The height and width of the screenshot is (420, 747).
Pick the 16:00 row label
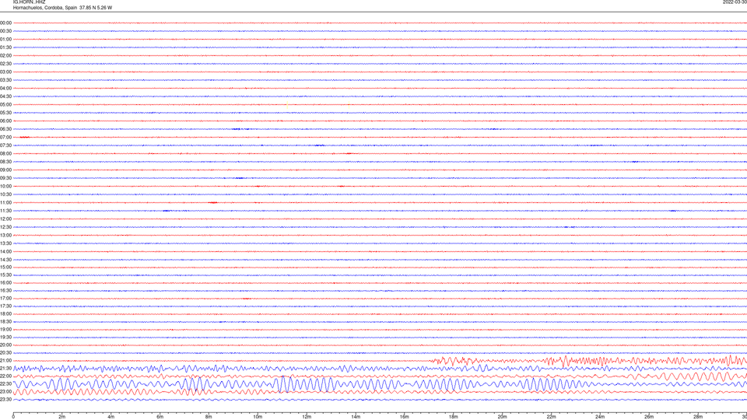[x=5, y=283]
